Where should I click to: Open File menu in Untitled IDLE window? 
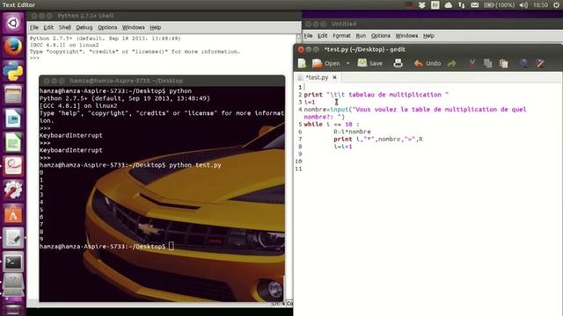(x=308, y=36)
